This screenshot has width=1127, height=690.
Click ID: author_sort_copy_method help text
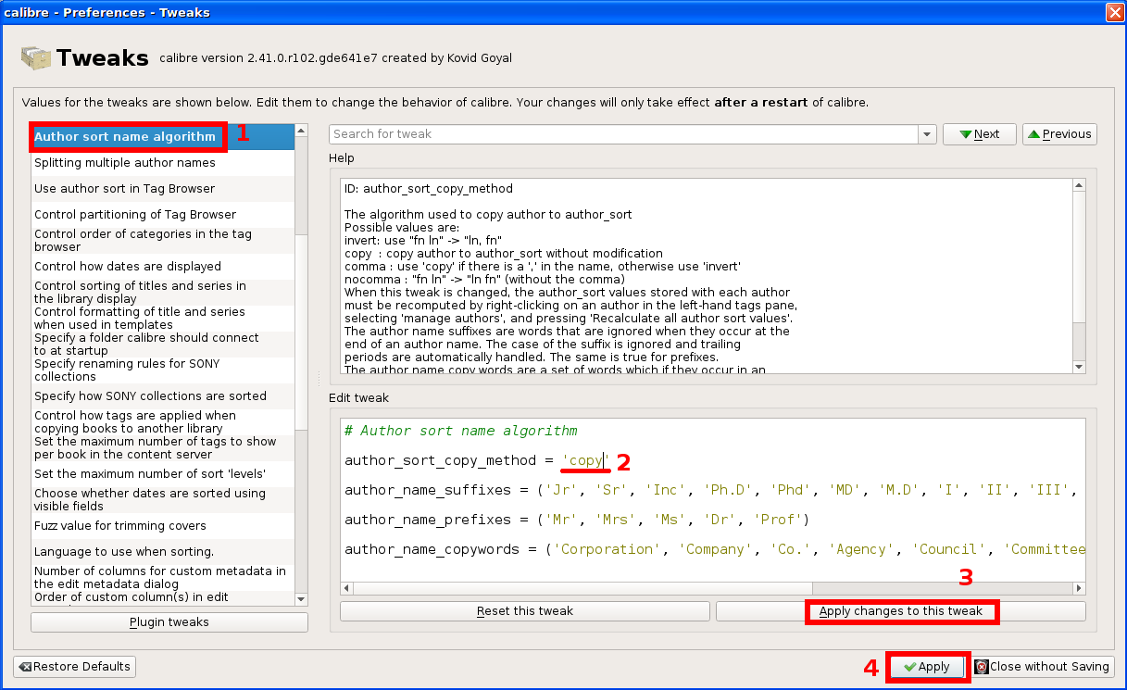(429, 188)
